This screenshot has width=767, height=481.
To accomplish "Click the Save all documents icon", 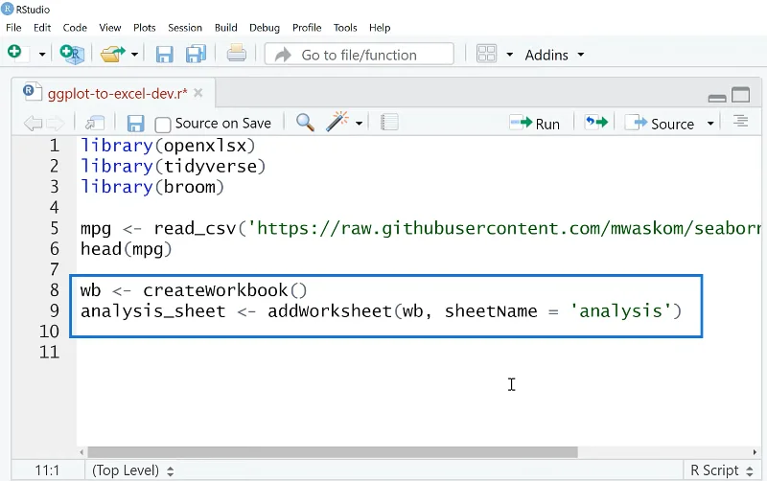I will click(x=196, y=54).
